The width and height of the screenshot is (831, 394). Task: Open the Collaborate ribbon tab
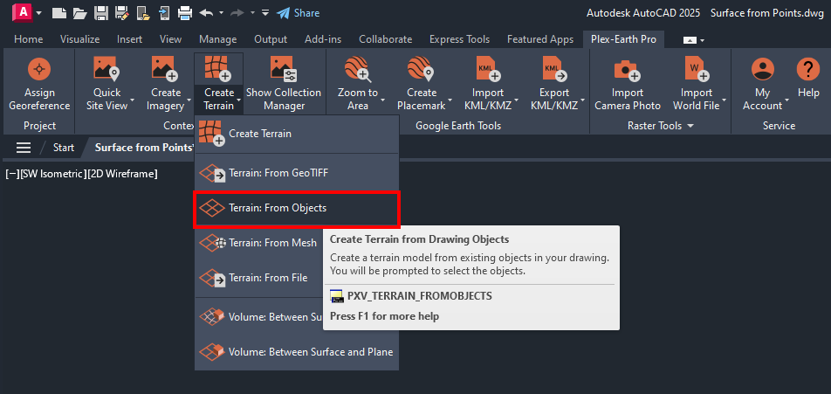tap(385, 39)
